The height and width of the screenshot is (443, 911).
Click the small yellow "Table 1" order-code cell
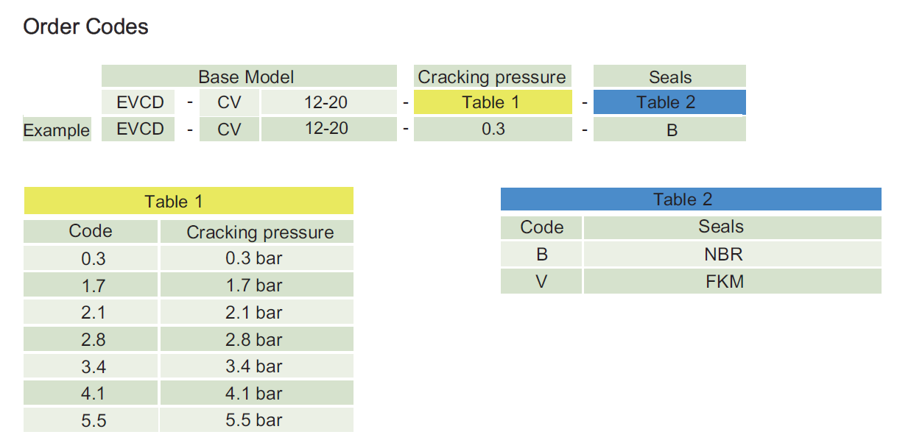(x=491, y=102)
